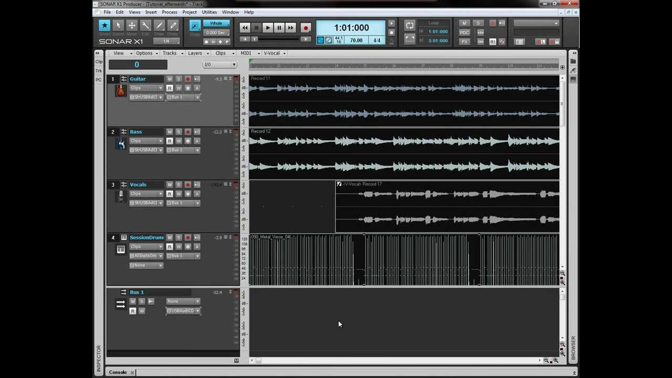Screen dimensions: 672x378
Task: Open the Edit menu
Action: coord(120,12)
